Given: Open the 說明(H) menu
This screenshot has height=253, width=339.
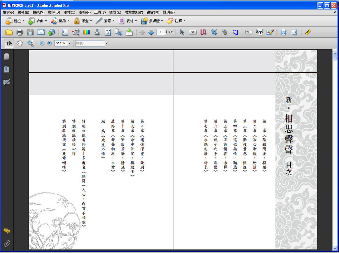Looking at the screenshot, I should click(169, 12).
